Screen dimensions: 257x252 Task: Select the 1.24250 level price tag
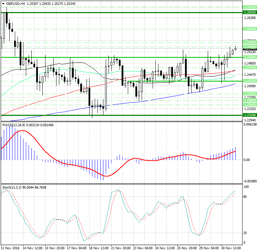coord(249,81)
